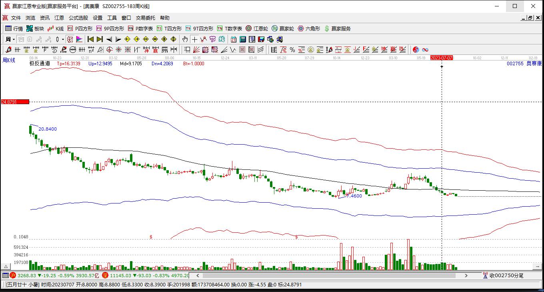The image size is (544, 292).
Task: Open the 设置 menu
Action: (x=98, y=18)
